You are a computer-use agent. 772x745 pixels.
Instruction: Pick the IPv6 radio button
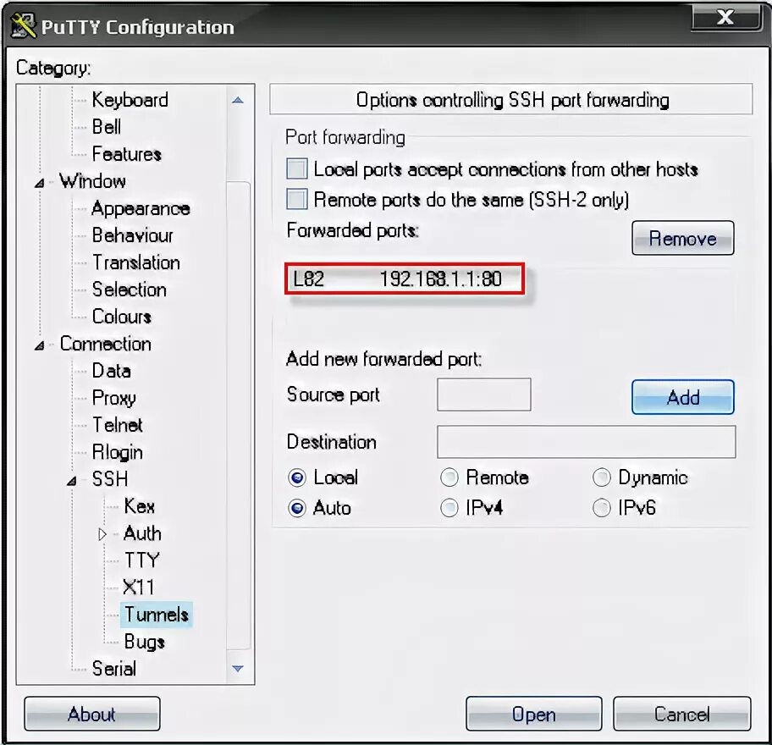coord(602,508)
